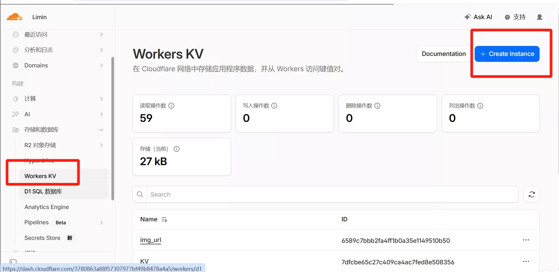Click the Limin account name
This screenshot has width=559, height=272.
pos(39,17)
